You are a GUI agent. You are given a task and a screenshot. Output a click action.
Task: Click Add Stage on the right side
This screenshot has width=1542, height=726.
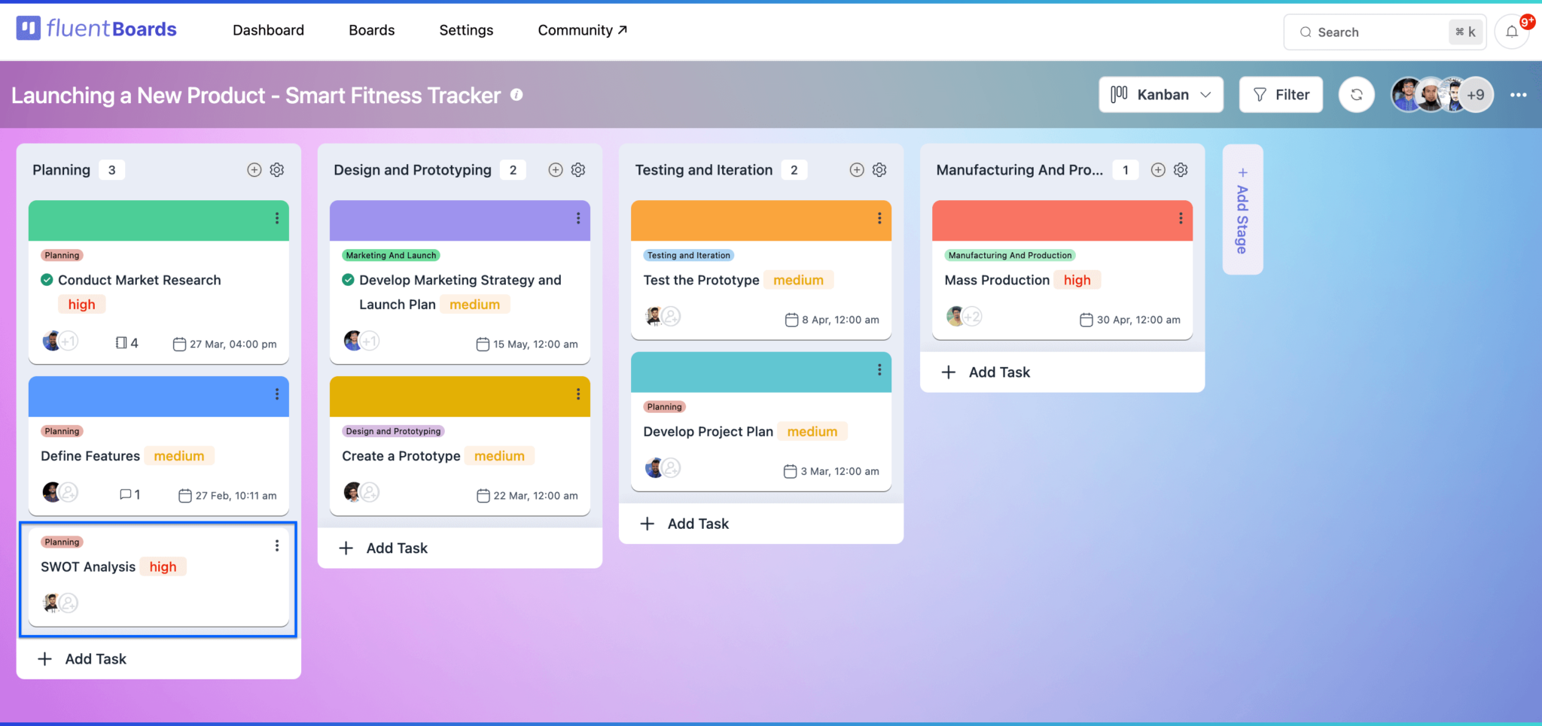pos(1242,211)
